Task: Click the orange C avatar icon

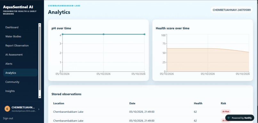Action: 7,109
